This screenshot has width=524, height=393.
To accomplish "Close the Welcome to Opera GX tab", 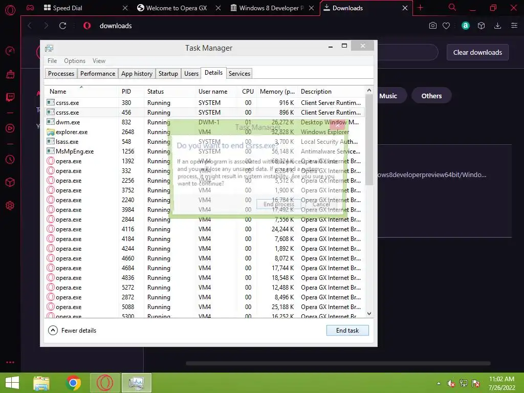I will click(218, 8).
